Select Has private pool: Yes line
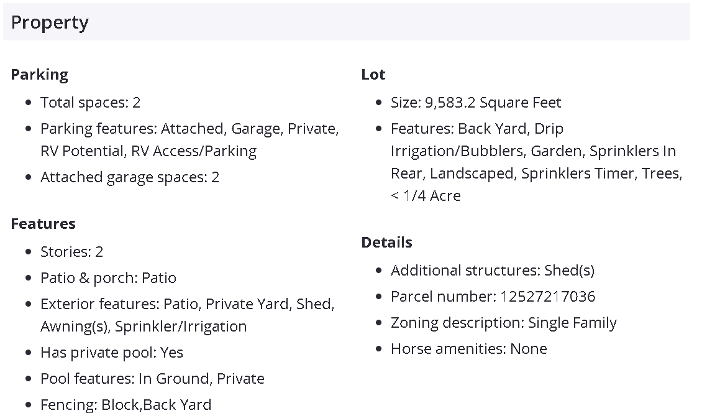 coord(111,353)
